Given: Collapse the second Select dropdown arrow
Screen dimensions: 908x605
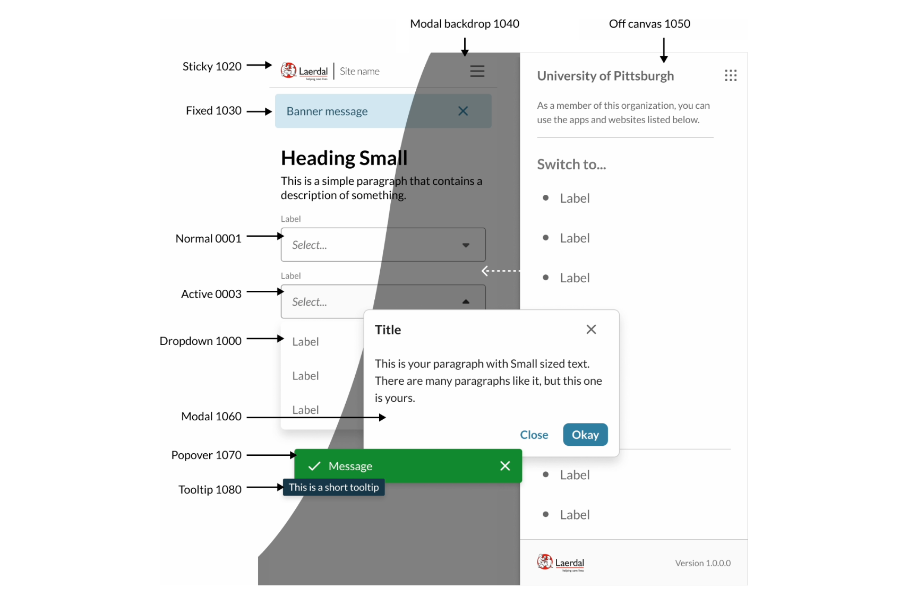Looking at the screenshot, I should point(466,301).
